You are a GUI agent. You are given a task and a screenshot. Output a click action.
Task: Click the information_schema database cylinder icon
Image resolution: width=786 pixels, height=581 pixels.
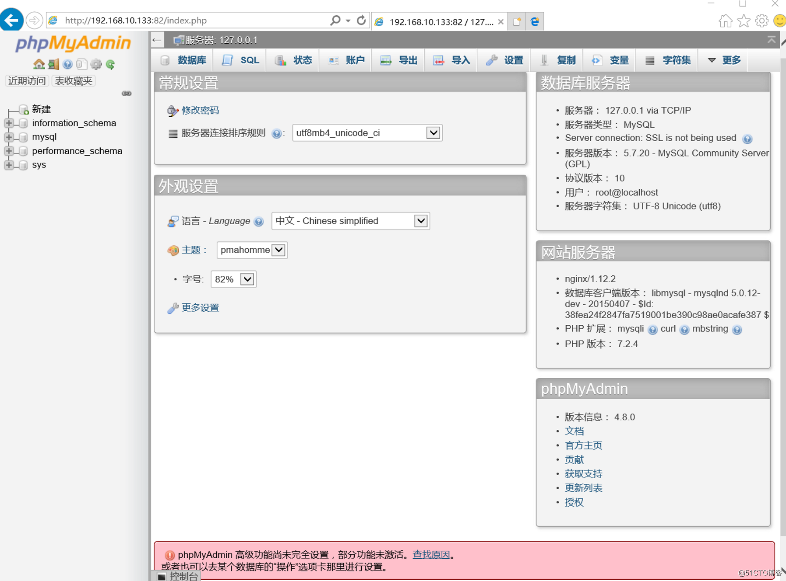(x=24, y=123)
